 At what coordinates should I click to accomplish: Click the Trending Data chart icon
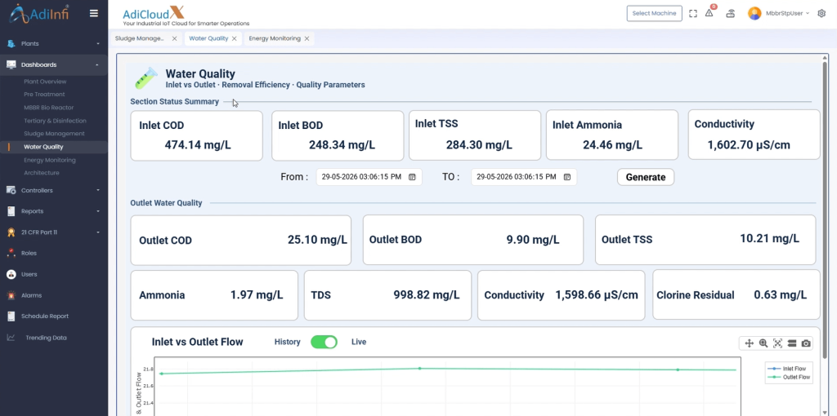11,338
